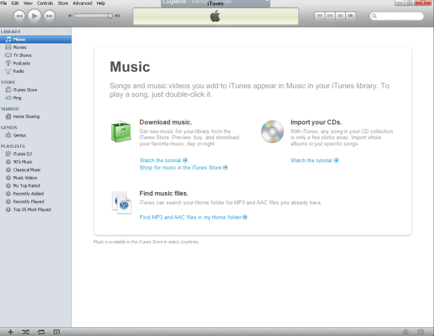
Task: Select the My Top Rated playlist
Action: tap(36, 186)
